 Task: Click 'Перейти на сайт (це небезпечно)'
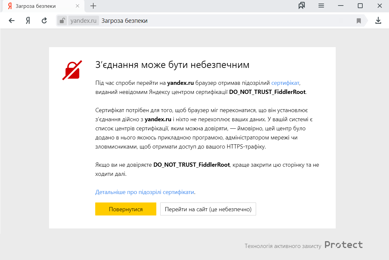(x=208, y=209)
